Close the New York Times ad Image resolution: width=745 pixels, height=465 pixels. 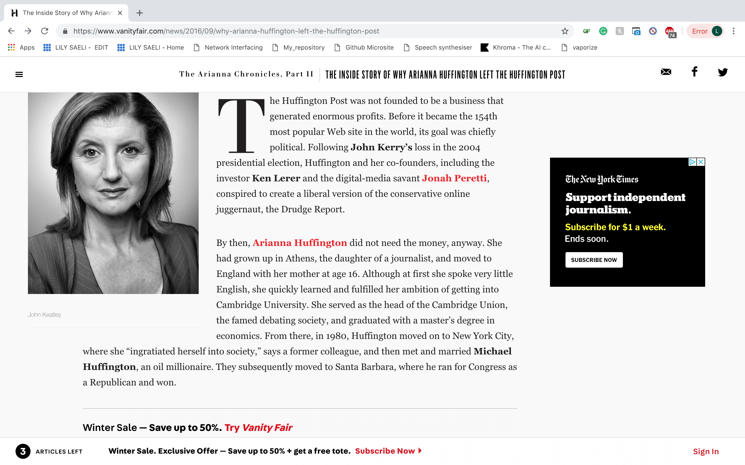pos(701,162)
